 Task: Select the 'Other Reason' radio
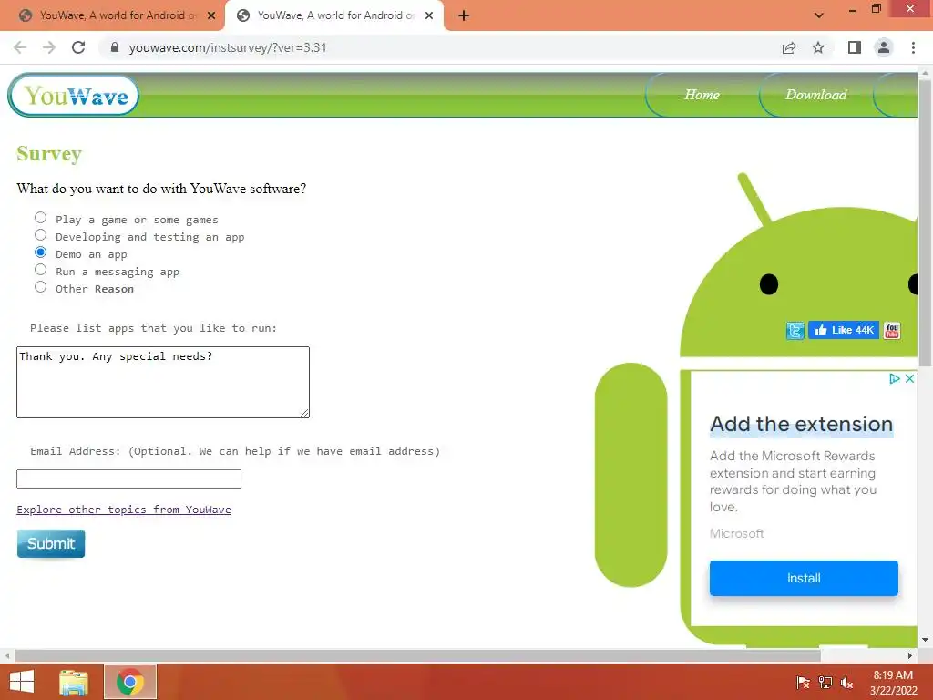coord(40,287)
